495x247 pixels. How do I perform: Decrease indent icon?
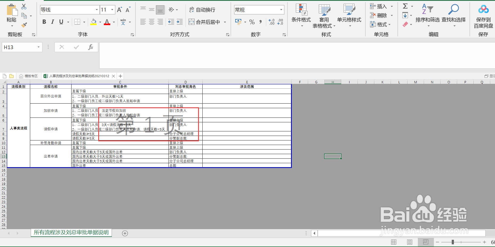coord(171,22)
